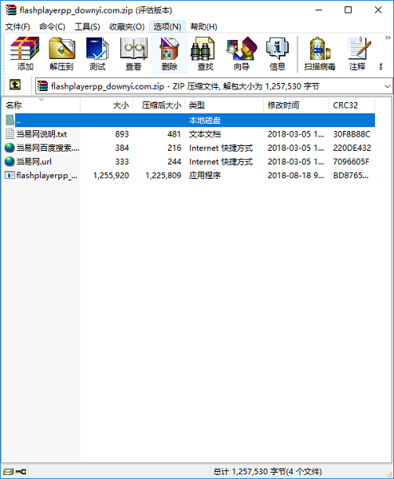This screenshot has width=394, height=479.
Task: Click the 文本文档 type cell
Action: coord(205,134)
